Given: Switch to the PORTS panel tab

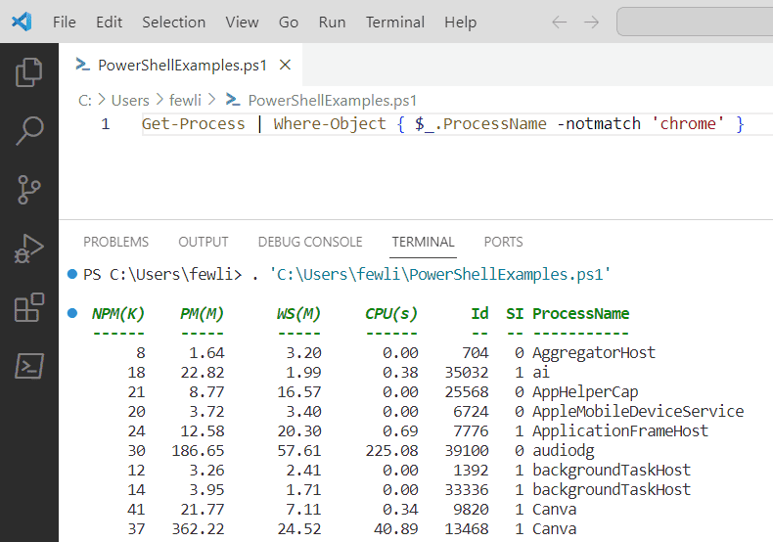Looking at the screenshot, I should [x=503, y=242].
